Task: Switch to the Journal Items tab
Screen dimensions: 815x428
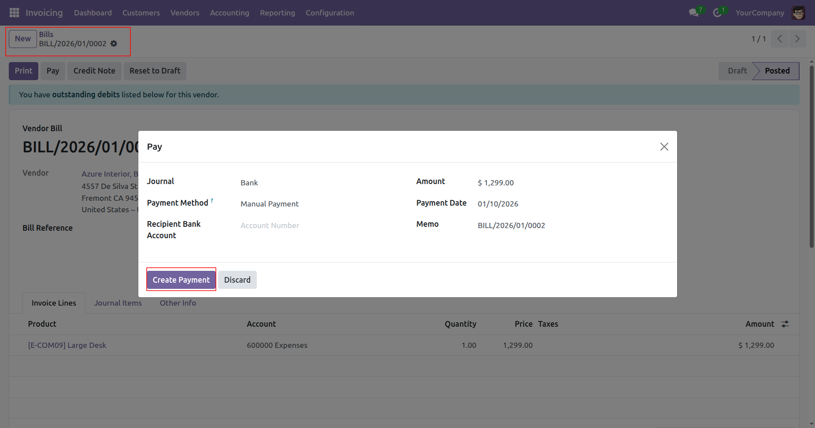Action: click(x=118, y=303)
